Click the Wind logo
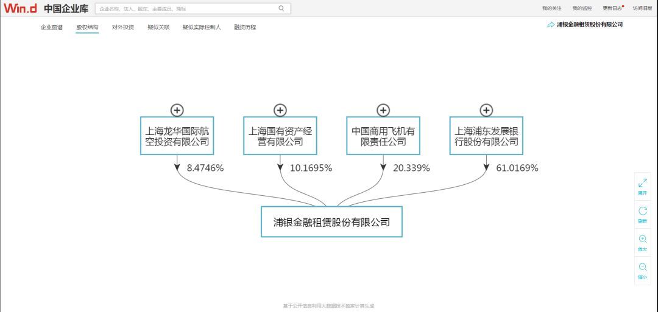 point(19,8)
